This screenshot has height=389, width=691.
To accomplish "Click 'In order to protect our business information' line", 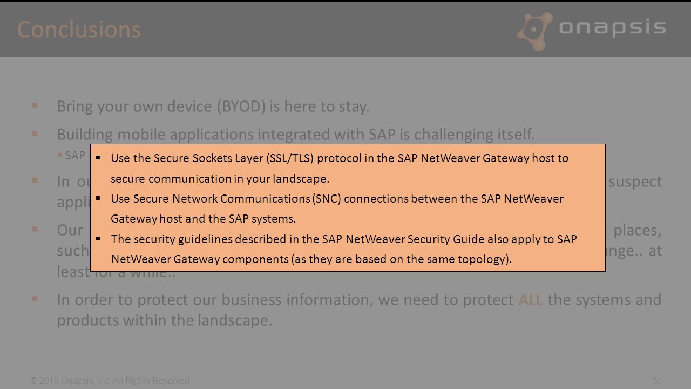I will coord(359,300).
